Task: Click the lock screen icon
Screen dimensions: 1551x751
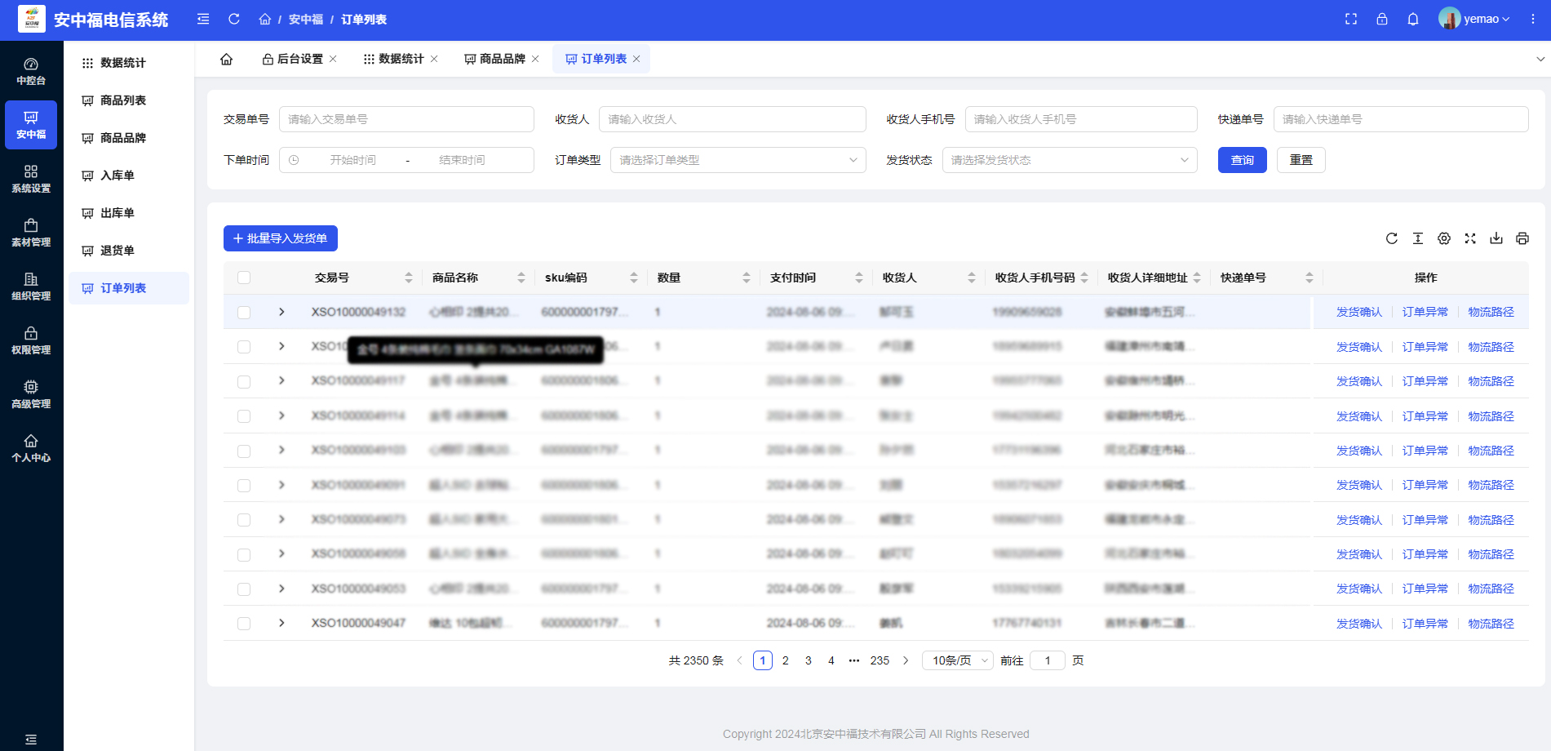Action: 1382,19
